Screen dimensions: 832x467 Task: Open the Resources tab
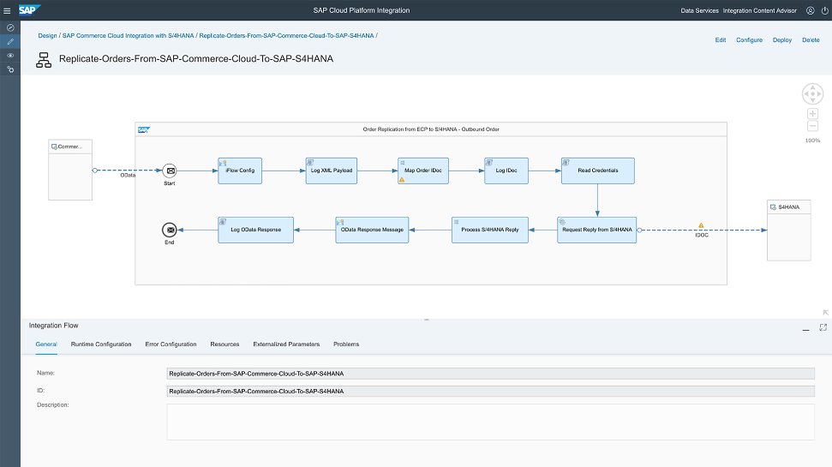(x=224, y=344)
